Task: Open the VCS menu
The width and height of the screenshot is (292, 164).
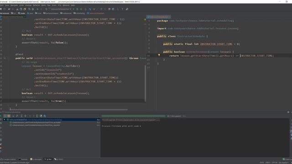Action: 59,5
